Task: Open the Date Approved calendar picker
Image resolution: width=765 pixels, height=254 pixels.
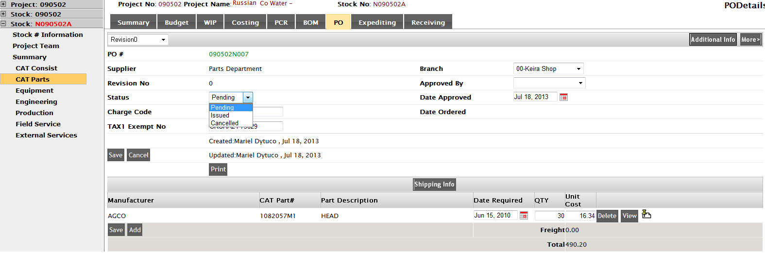Action: [563, 97]
